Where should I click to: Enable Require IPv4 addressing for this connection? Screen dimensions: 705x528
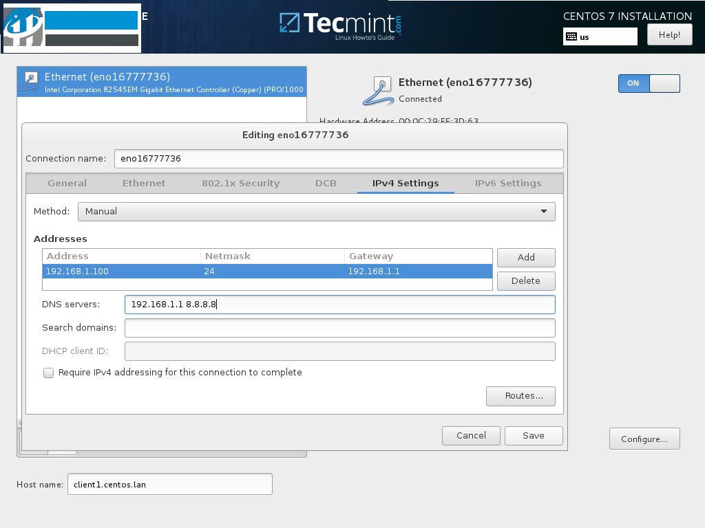point(48,373)
